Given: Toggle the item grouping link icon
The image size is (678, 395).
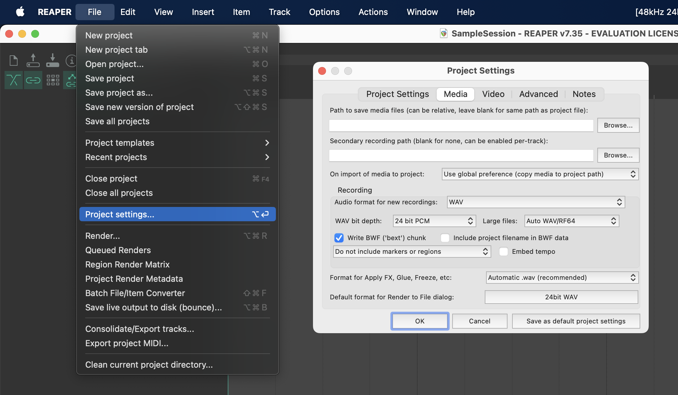Looking at the screenshot, I should coord(33,80).
